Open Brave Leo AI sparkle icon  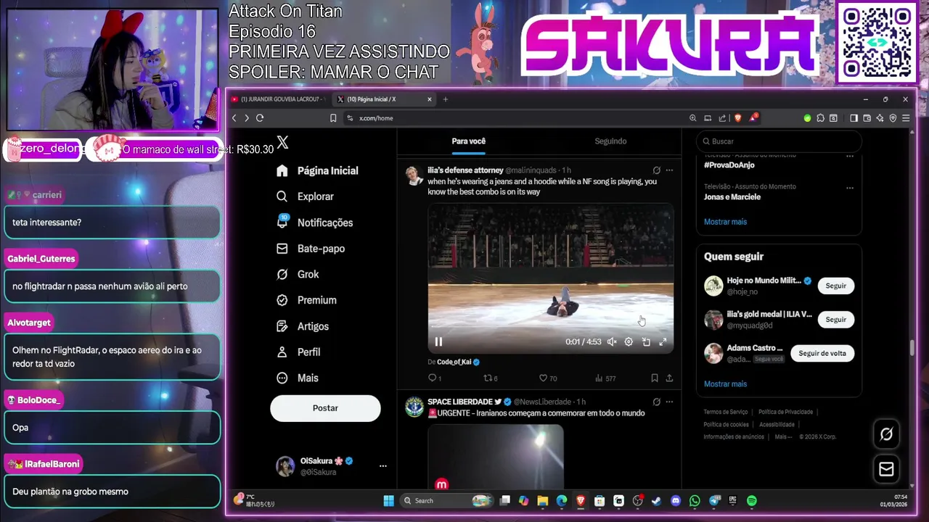click(x=880, y=118)
